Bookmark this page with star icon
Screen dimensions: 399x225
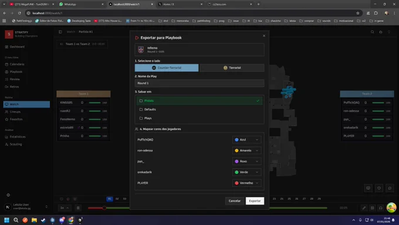coord(358,13)
